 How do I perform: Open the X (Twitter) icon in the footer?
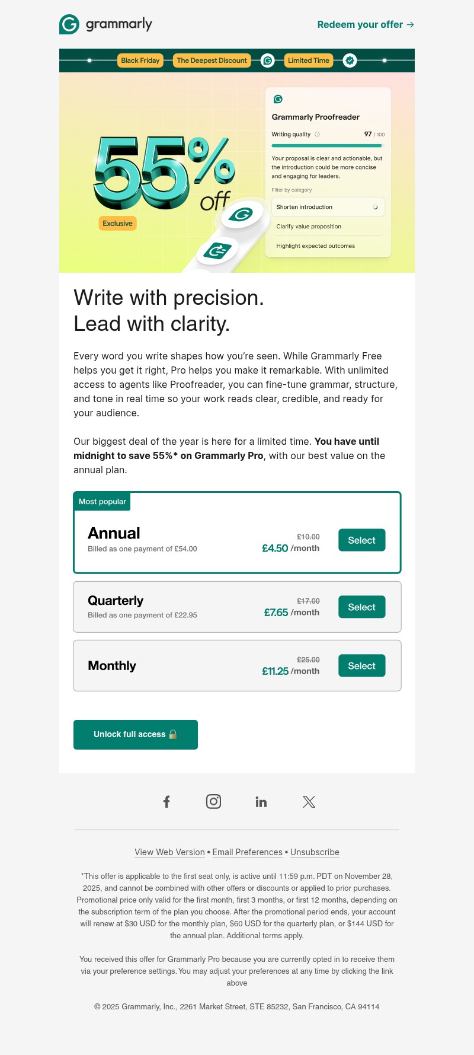click(309, 801)
